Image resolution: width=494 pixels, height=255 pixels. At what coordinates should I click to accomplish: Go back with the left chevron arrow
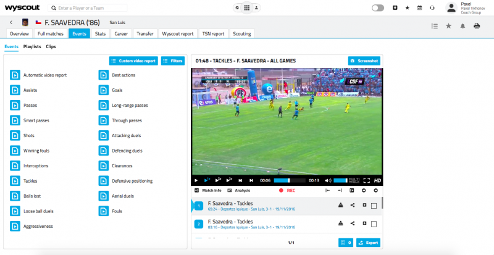(x=11, y=22)
